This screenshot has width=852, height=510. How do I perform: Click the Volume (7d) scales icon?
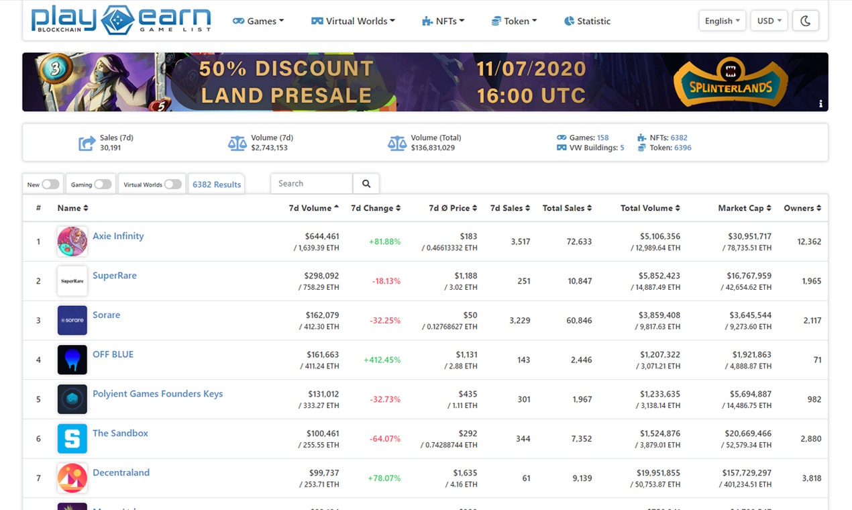pyautogui.click(x=237, y=143)
